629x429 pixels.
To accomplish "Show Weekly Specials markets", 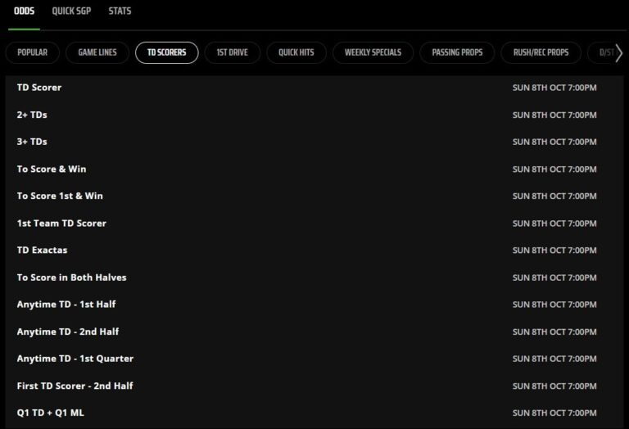I will 373,52.
